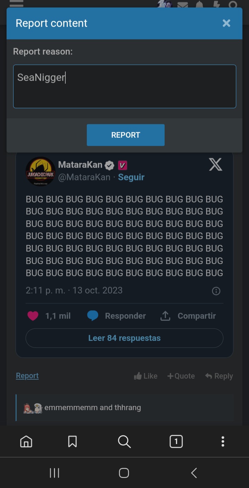This screenshot has width=249, height=488.
Task: Tap the heart like icon on tweet
Action: tap(33, 316)
